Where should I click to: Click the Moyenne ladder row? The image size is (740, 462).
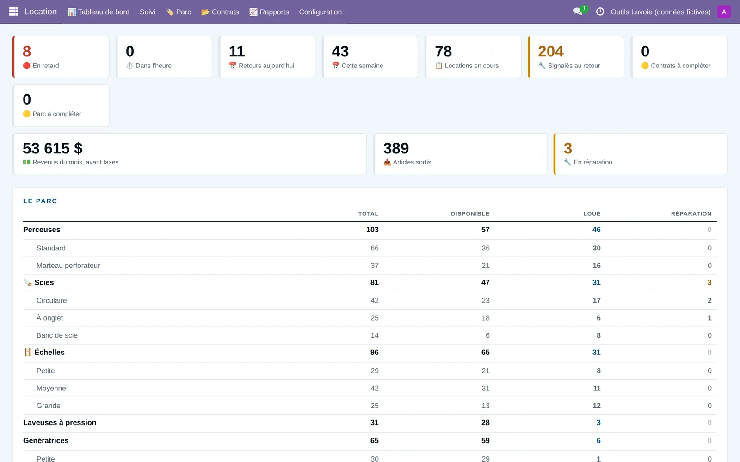pyautogui.click(x=370, y=389)
